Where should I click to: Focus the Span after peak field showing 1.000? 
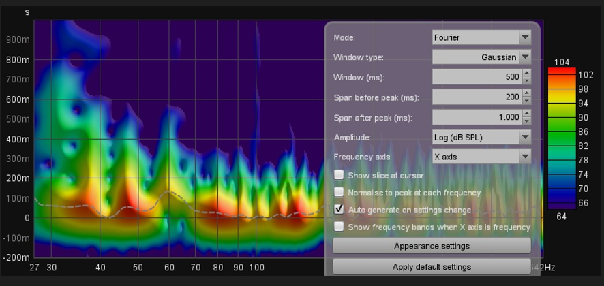pos(477,117)
